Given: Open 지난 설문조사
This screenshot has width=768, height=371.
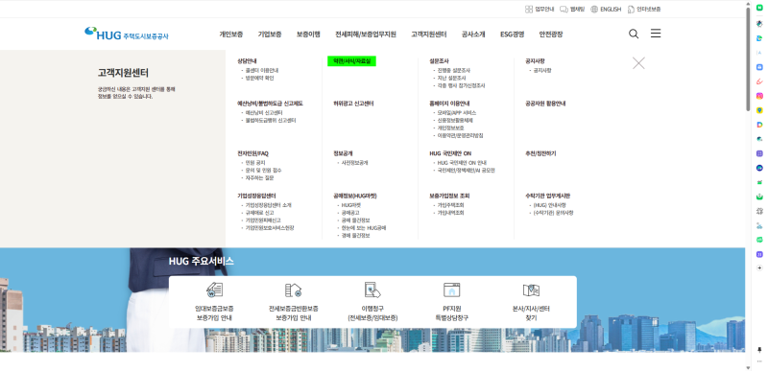Looking at the screenshot, I should 451,78.
